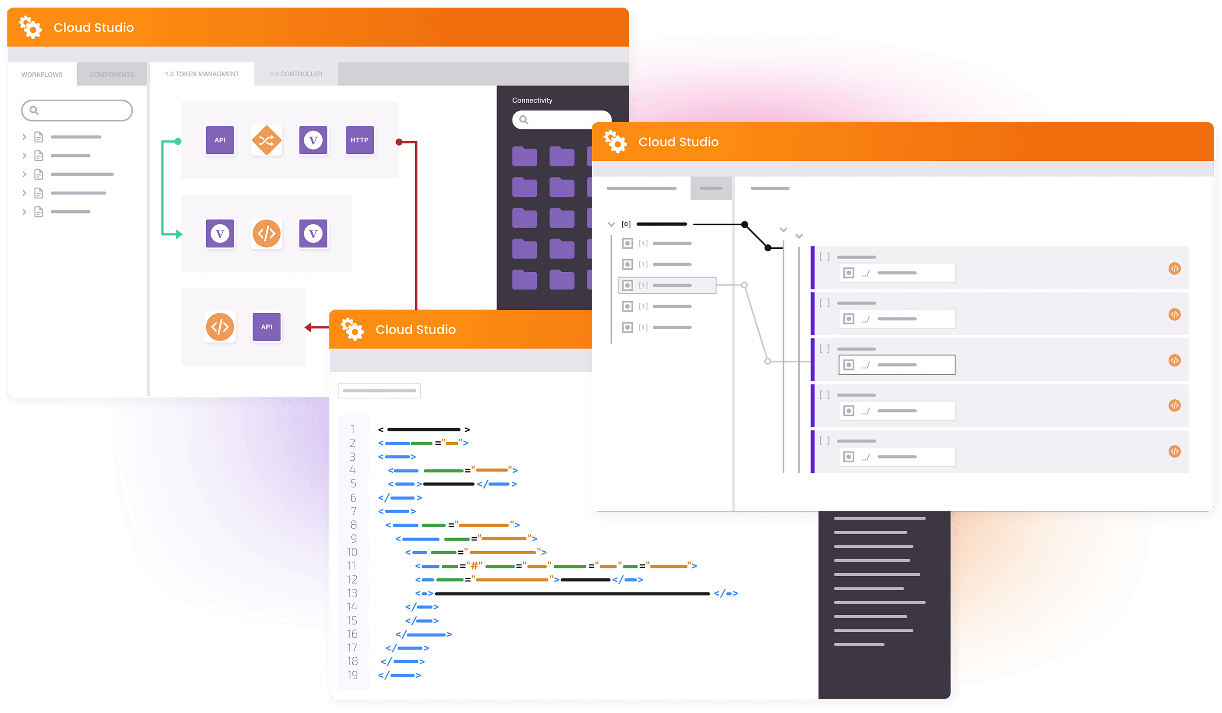Select the Vendure V icon in workflow
Screen dimensions: 1222x713
(x=311, y=138)
